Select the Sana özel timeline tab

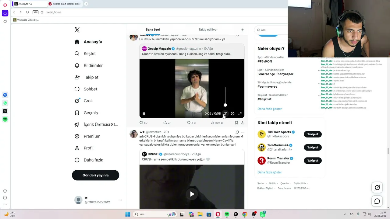click(x=153, y=30)
